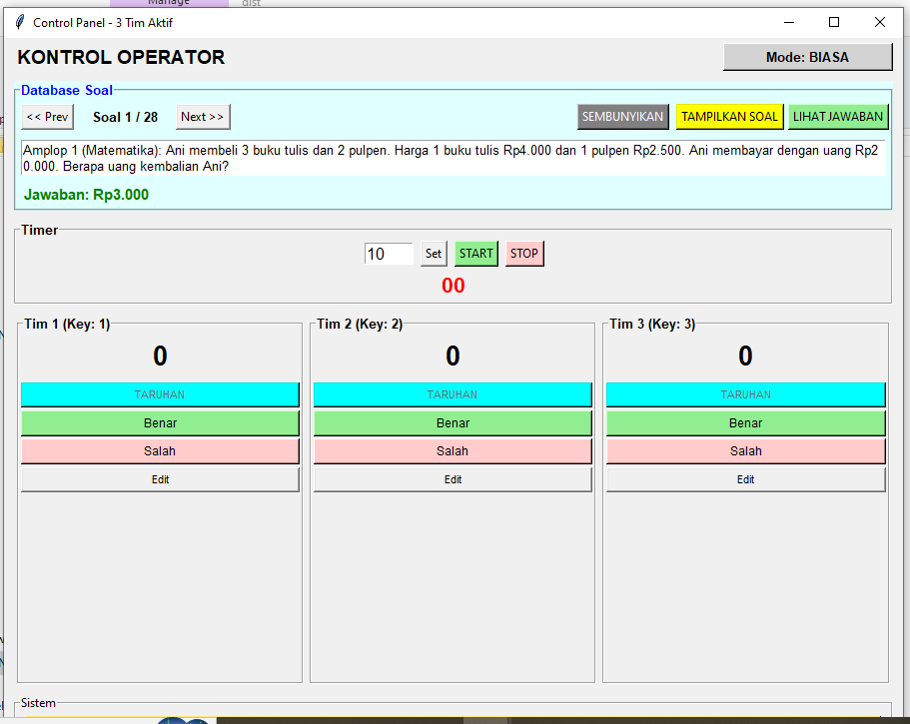Image resolution: width=910 pixels, height=724 pixels.
Task: Show the question with TAMPILKAN SOAL
Action: (x=729, y=117)
